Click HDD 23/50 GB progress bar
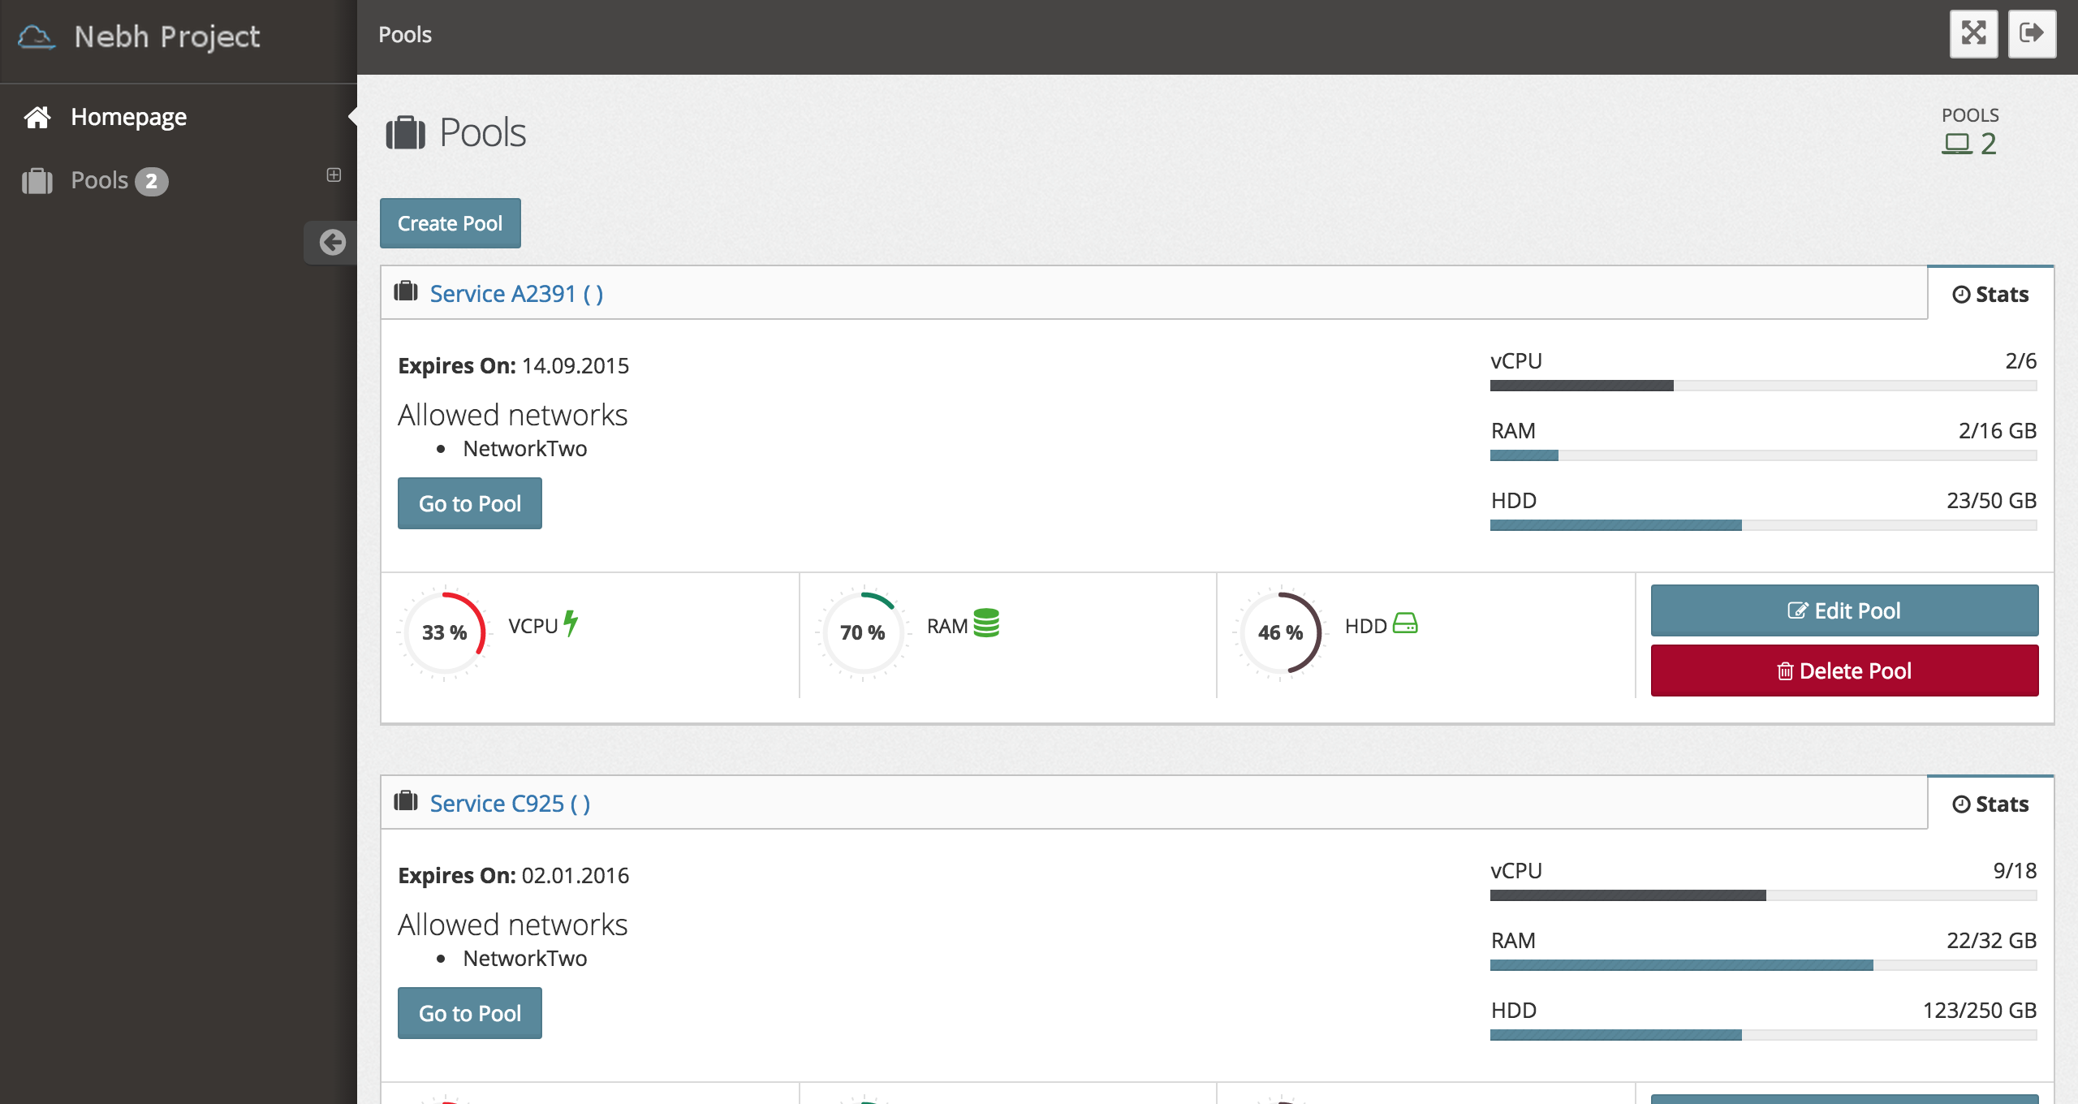This screenshot has width=2078, height=1104. pos(1763,525)
